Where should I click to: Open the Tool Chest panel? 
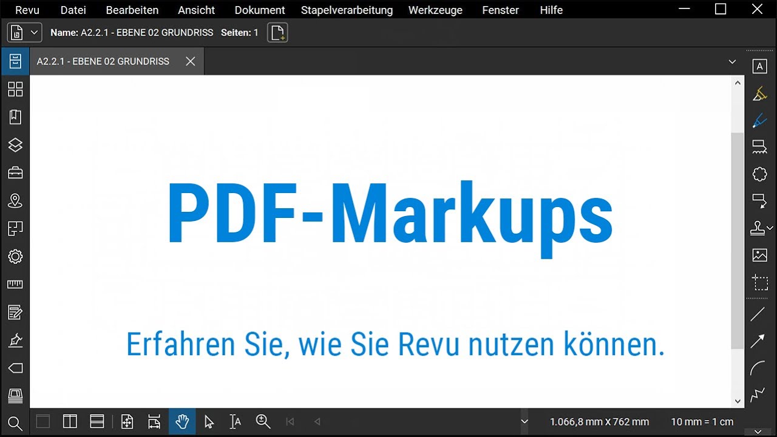point(15,173)
